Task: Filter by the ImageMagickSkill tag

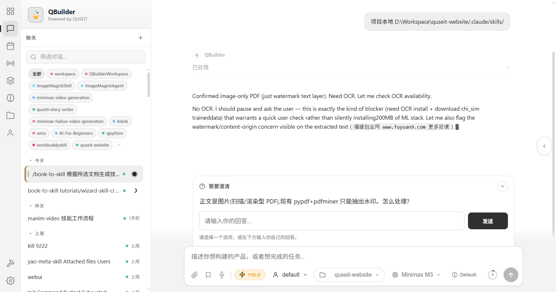Action: pyautogui.click(x=52, y=86)
